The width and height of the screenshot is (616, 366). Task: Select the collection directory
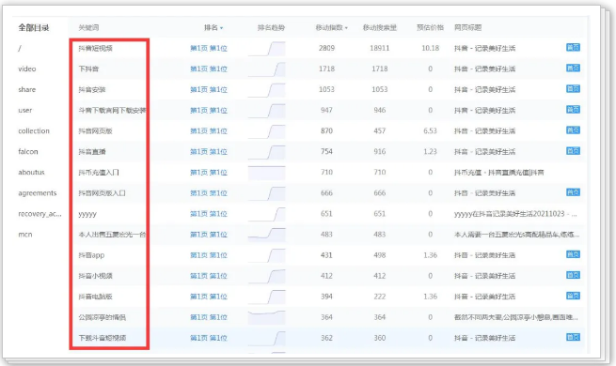pyautogui.click(x=34, y=130)
